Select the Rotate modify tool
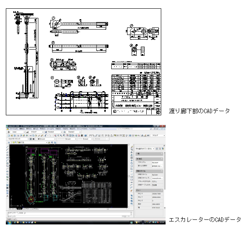 pos(132,163)
